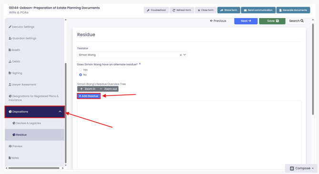Open Guardian Settings section

click(35, 38)
